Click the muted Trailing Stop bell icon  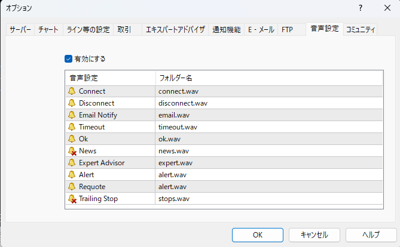(72, 199)
